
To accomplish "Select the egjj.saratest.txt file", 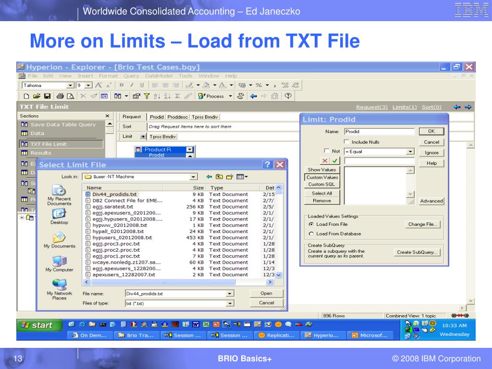I will coord(112,207).
